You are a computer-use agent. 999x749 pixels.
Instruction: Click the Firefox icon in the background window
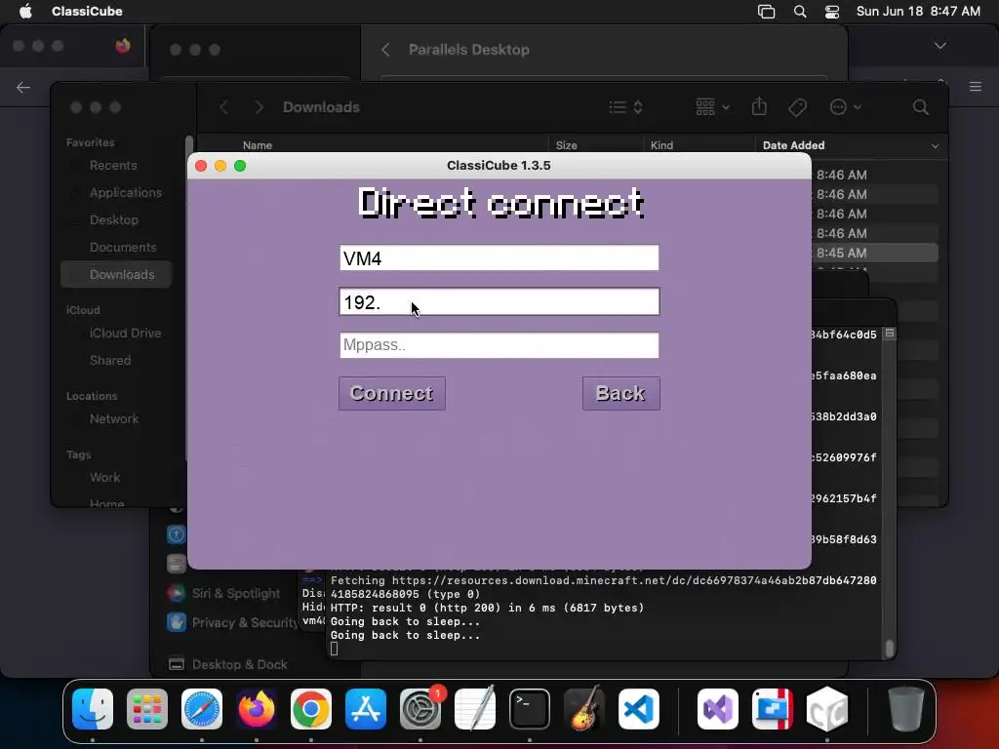coord(123,46)
